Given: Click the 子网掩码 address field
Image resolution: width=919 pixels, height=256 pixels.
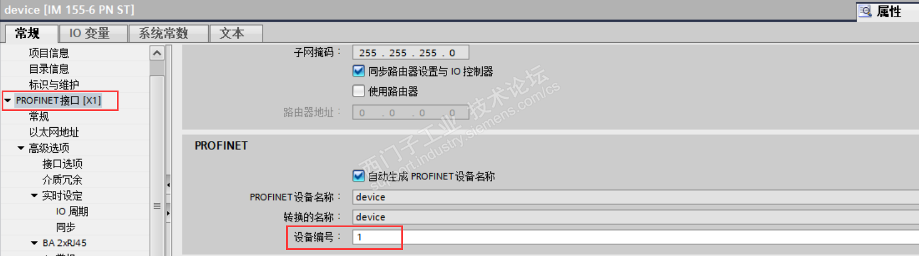Looking at the screenshot, I should 411,53.
